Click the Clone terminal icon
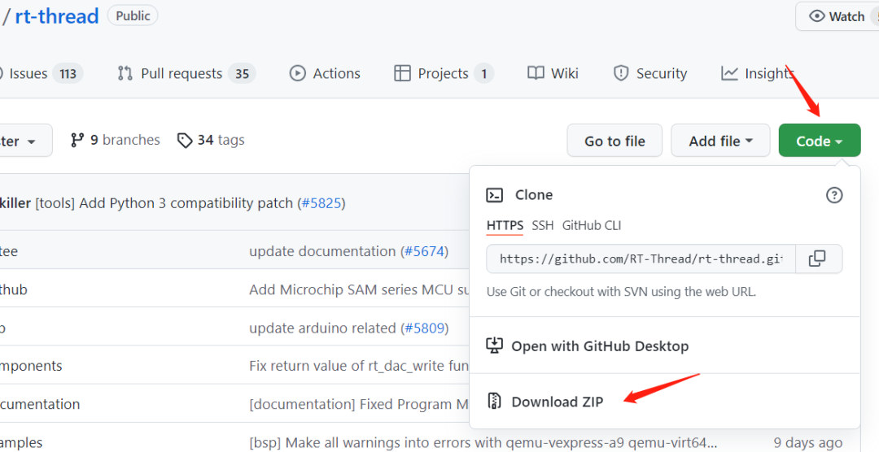The width and height of the screenshot is (879, 452). [x=494, y=195]
